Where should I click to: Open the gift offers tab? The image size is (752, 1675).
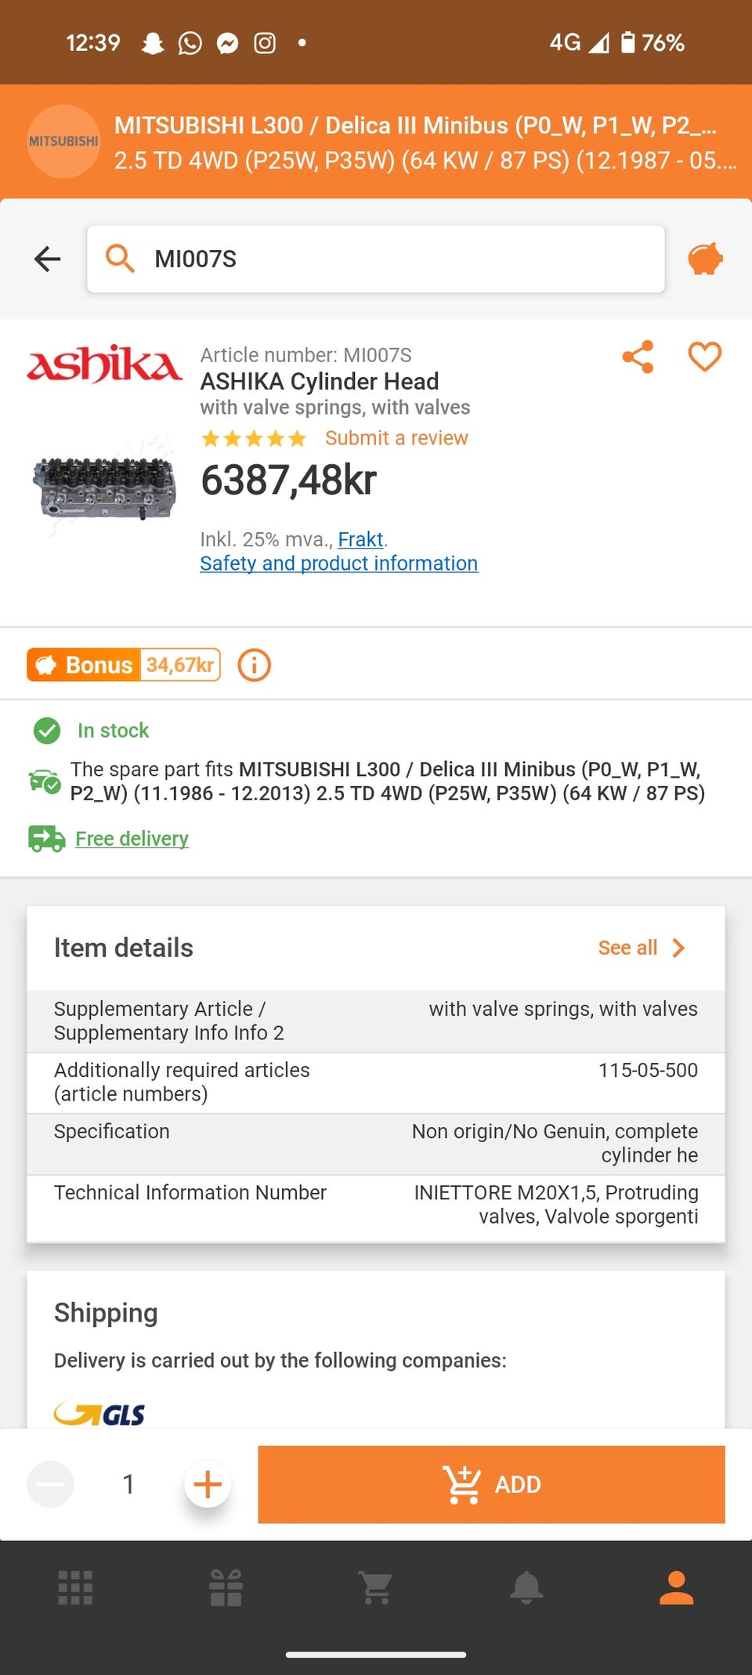(x=226, y=1588)
